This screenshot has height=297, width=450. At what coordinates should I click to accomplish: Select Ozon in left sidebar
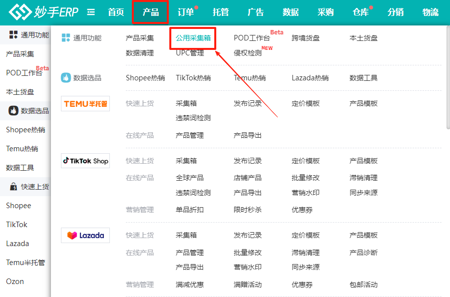click(15, 282)
